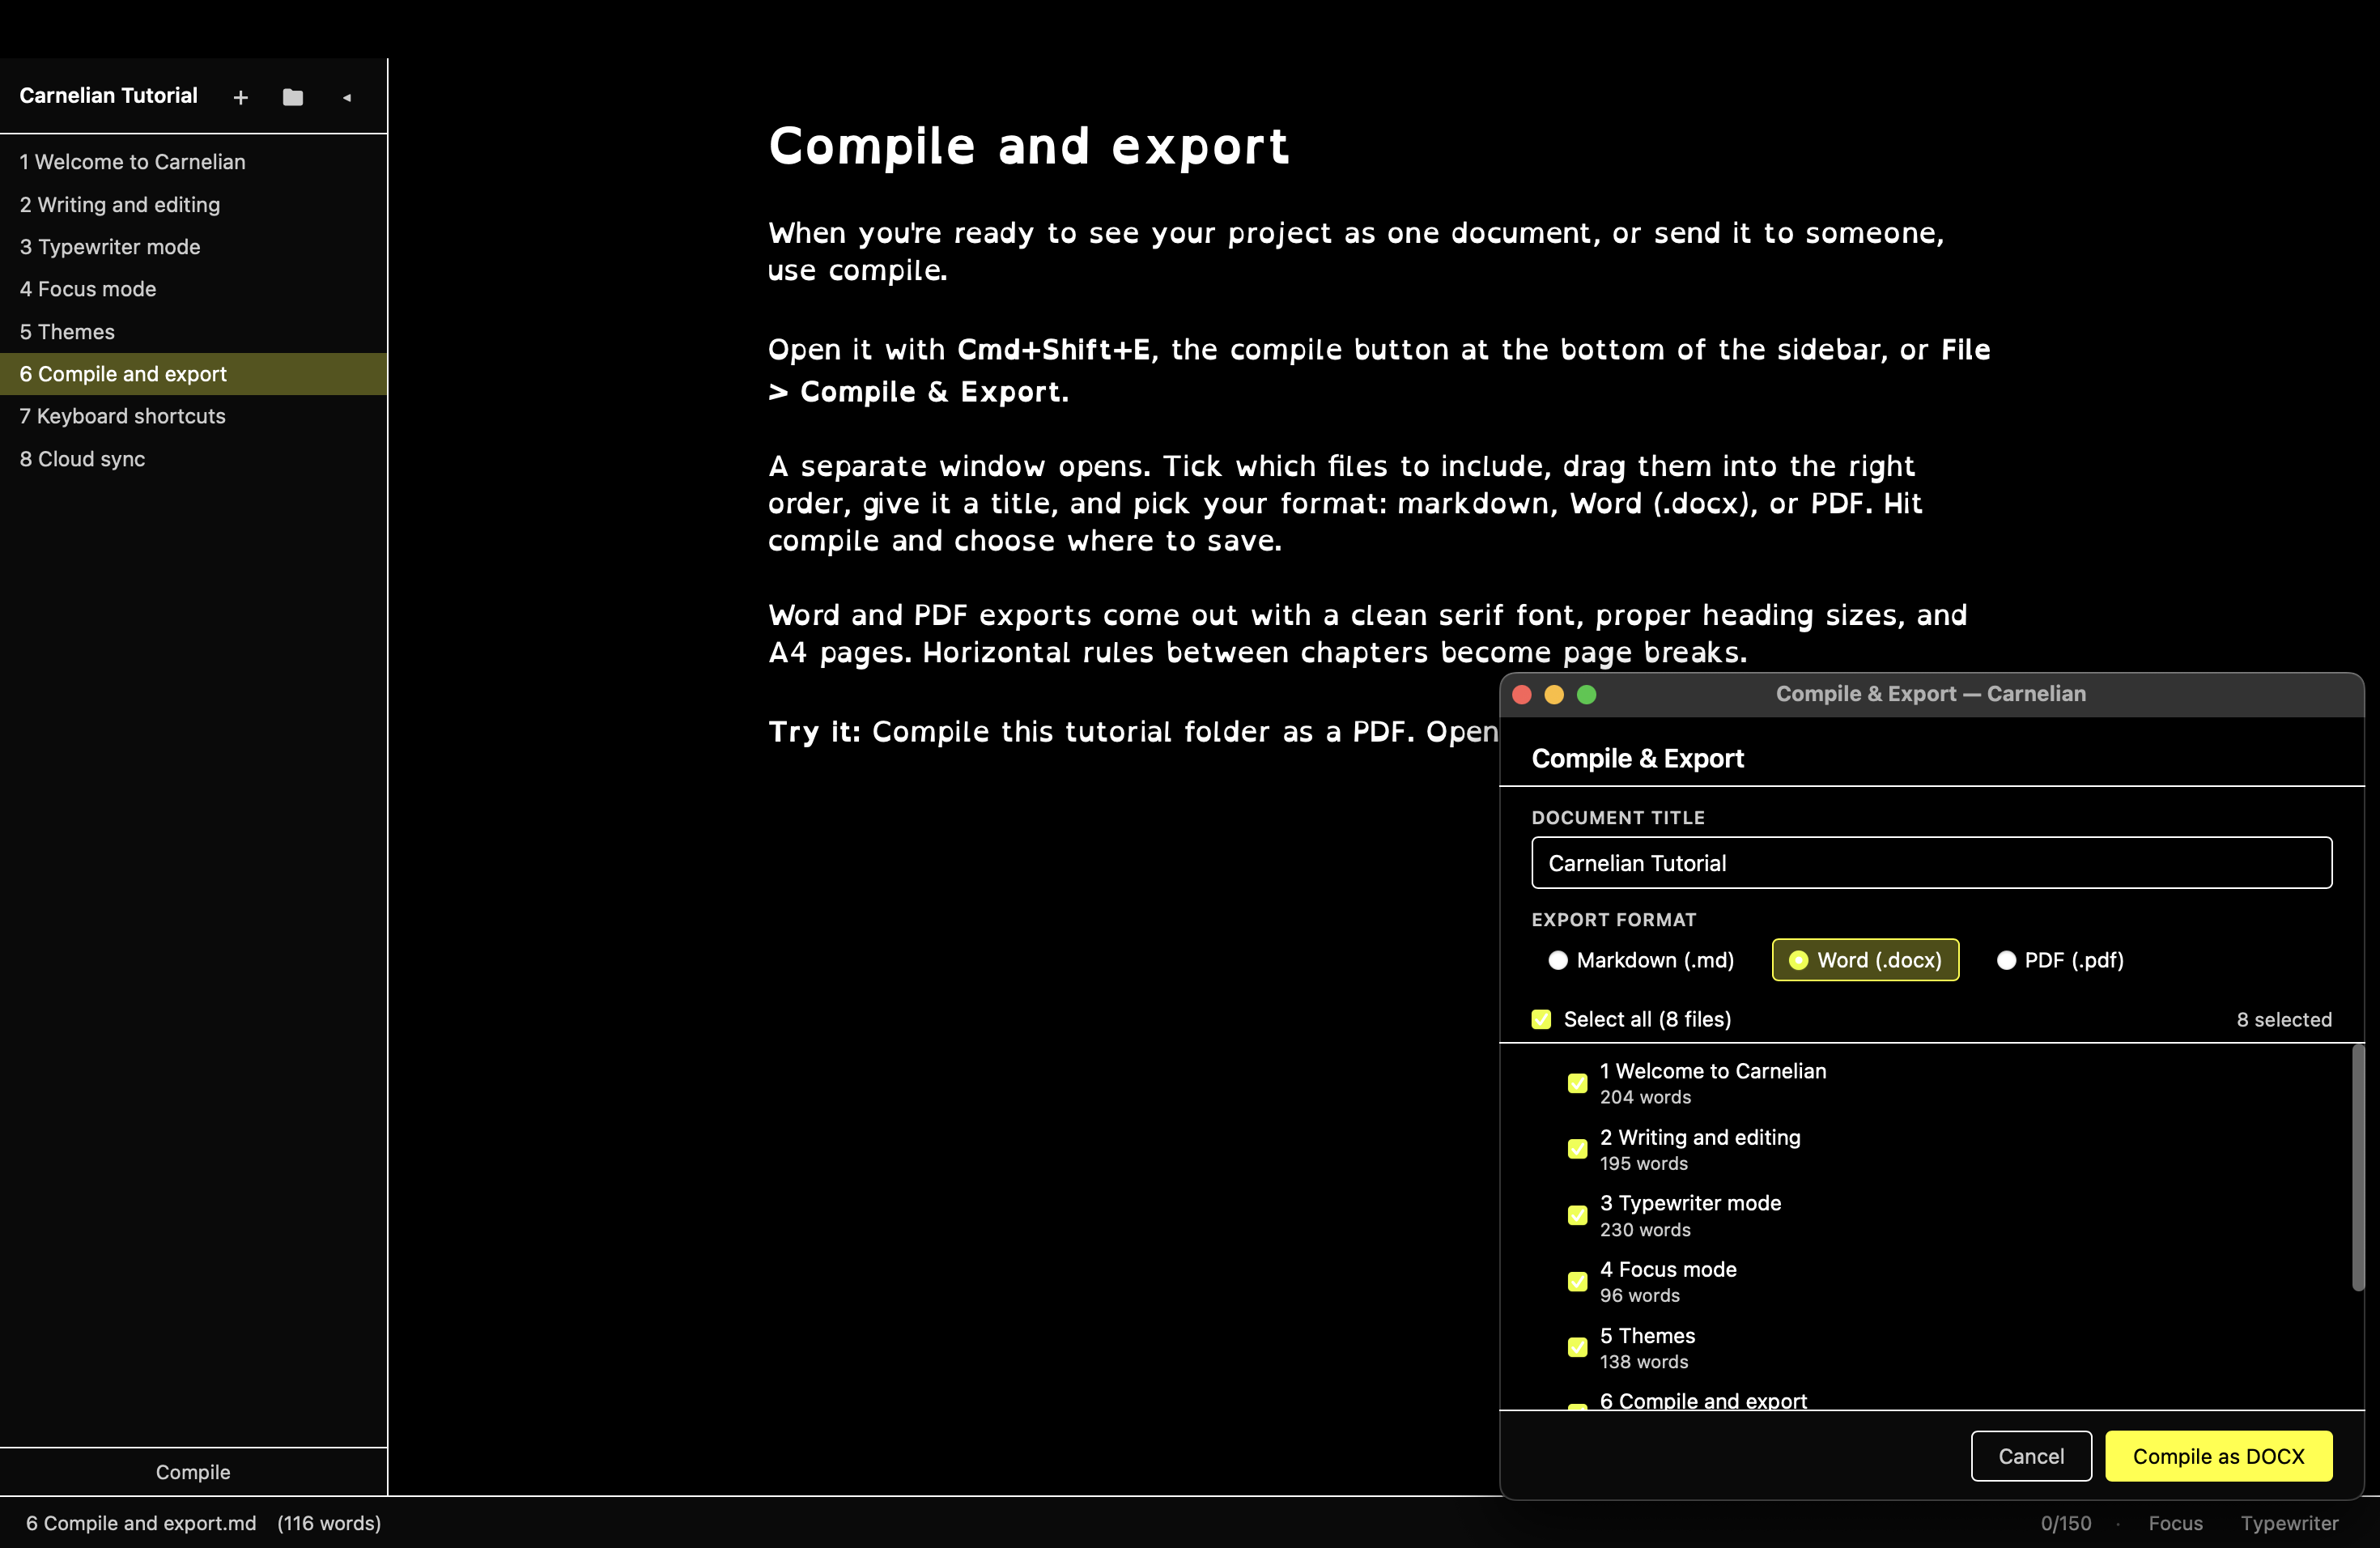Toggle Focus mode in status bar
This screenshot has height=1548, width=2380.
(x=2175, y=1523)
